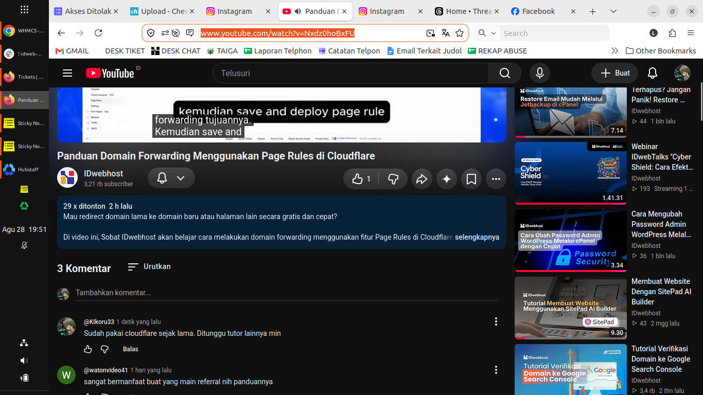703x395 pixels.
Task: Like the comment by @Kikoru33
Action: (88, 349)
